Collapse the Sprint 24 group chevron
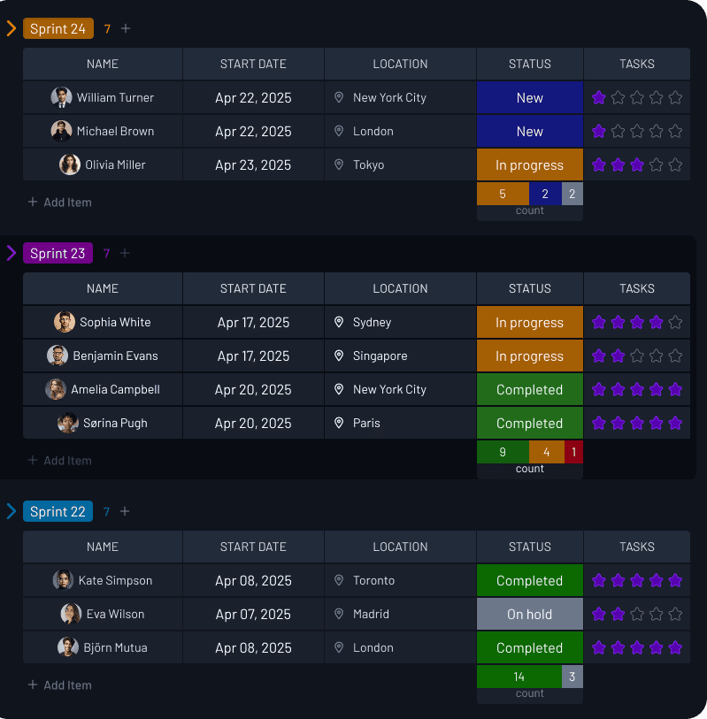707x719 pixels. 12,28
